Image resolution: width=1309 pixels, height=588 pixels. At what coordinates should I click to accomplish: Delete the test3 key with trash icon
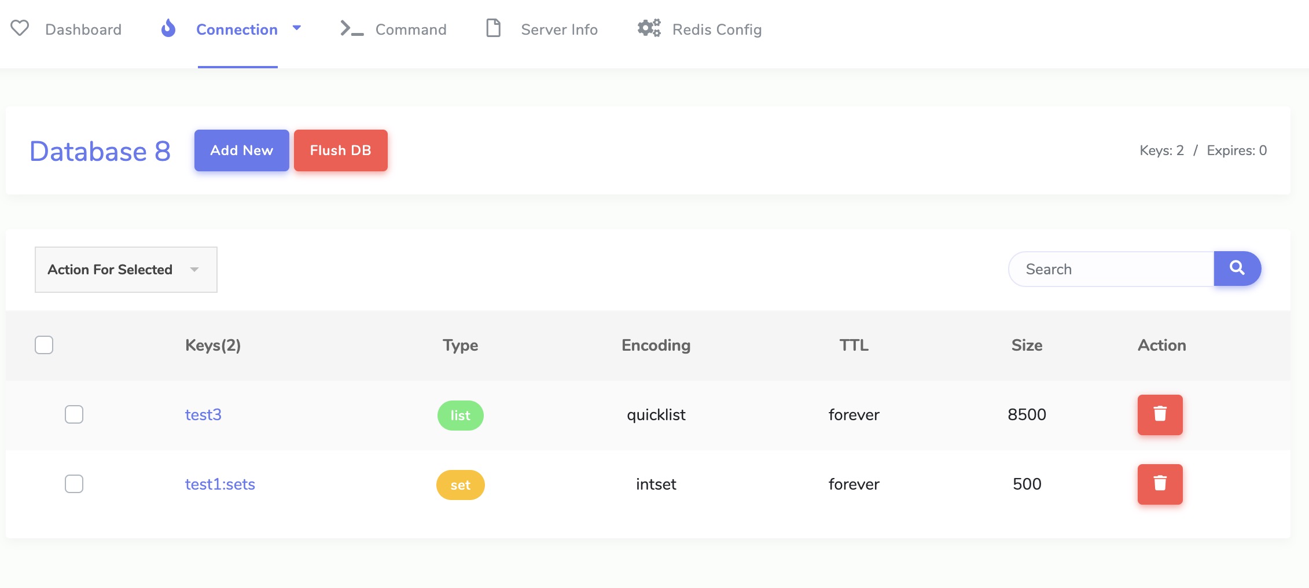tap(1160, 414)
